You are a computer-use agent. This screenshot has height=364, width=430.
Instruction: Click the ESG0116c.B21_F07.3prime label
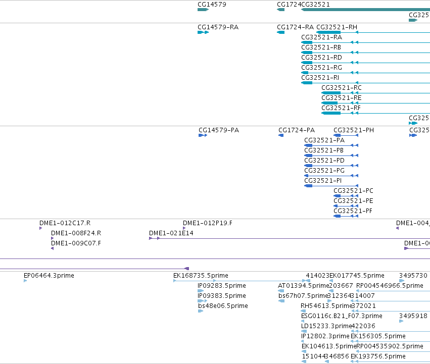tap(342, 317)
